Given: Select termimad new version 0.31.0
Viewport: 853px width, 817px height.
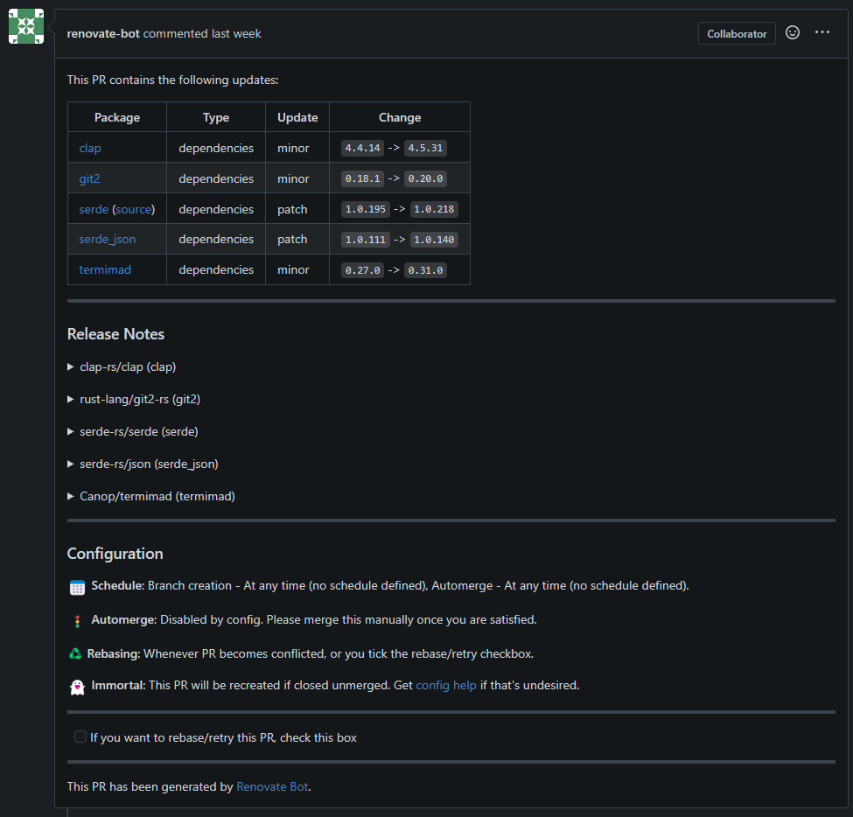Looking at the screenshot, I should click(425, 269).
